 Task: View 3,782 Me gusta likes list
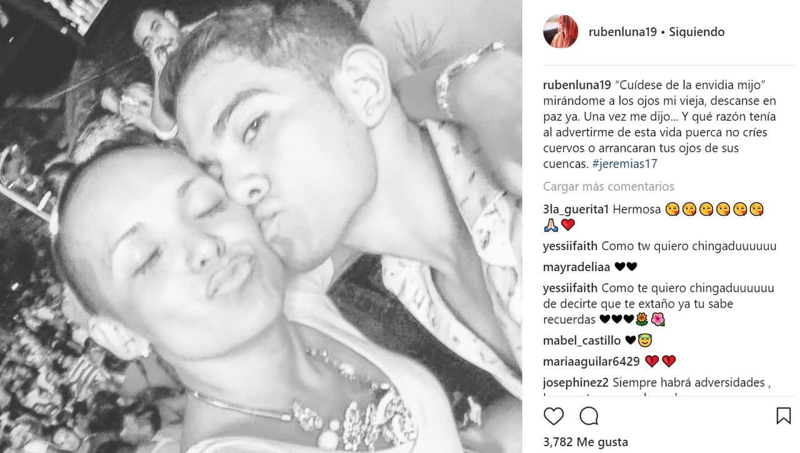[x=576, y=441]
